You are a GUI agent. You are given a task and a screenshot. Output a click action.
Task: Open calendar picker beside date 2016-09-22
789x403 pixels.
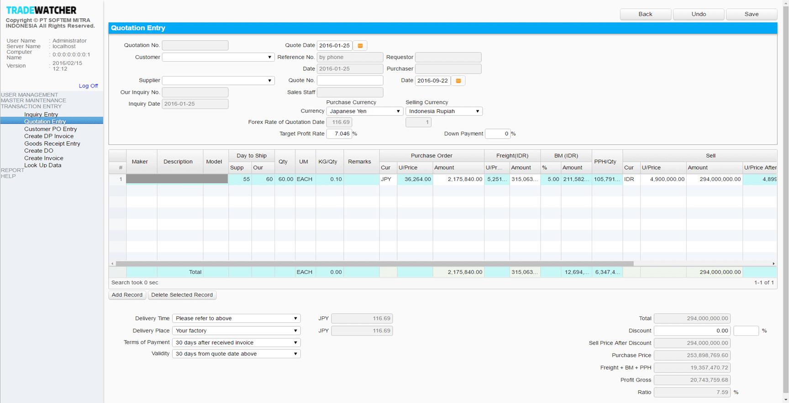[458, 81]
